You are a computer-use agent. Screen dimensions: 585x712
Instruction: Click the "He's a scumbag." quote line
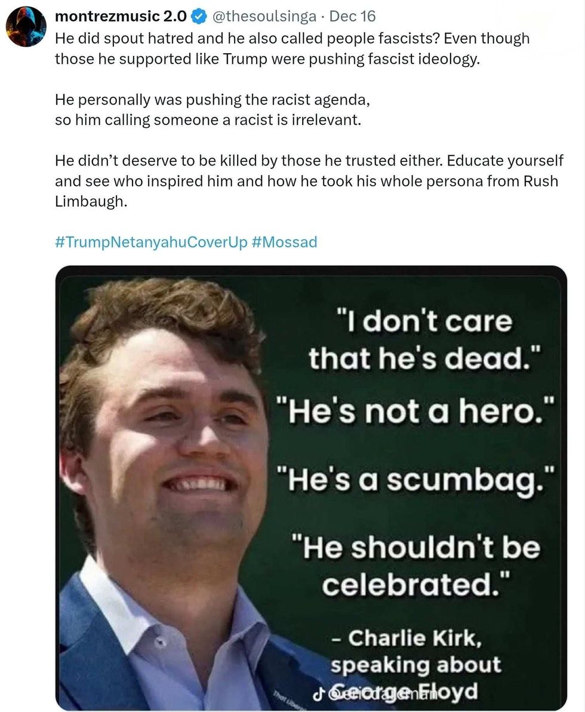point(414,478)
